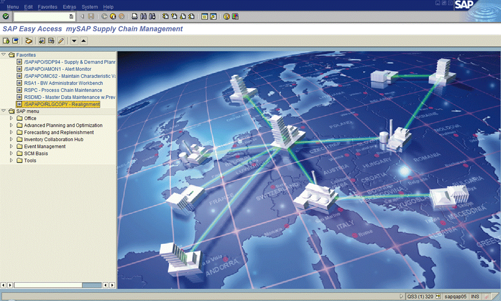Screen dimensions: 501x301
Task: Open the System menu
Action: click(x=90, y=7)
